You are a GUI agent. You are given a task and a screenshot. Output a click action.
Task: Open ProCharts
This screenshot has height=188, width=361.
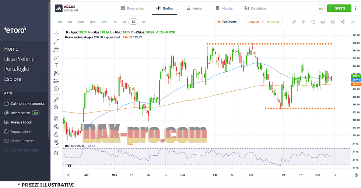pos(227,22)
